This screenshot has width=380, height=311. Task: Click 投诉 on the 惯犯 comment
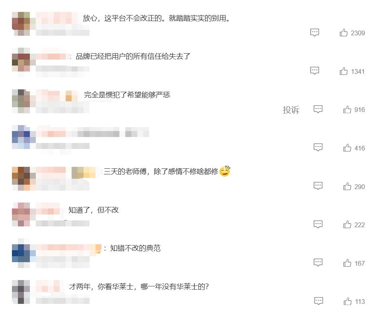(291, 110)
